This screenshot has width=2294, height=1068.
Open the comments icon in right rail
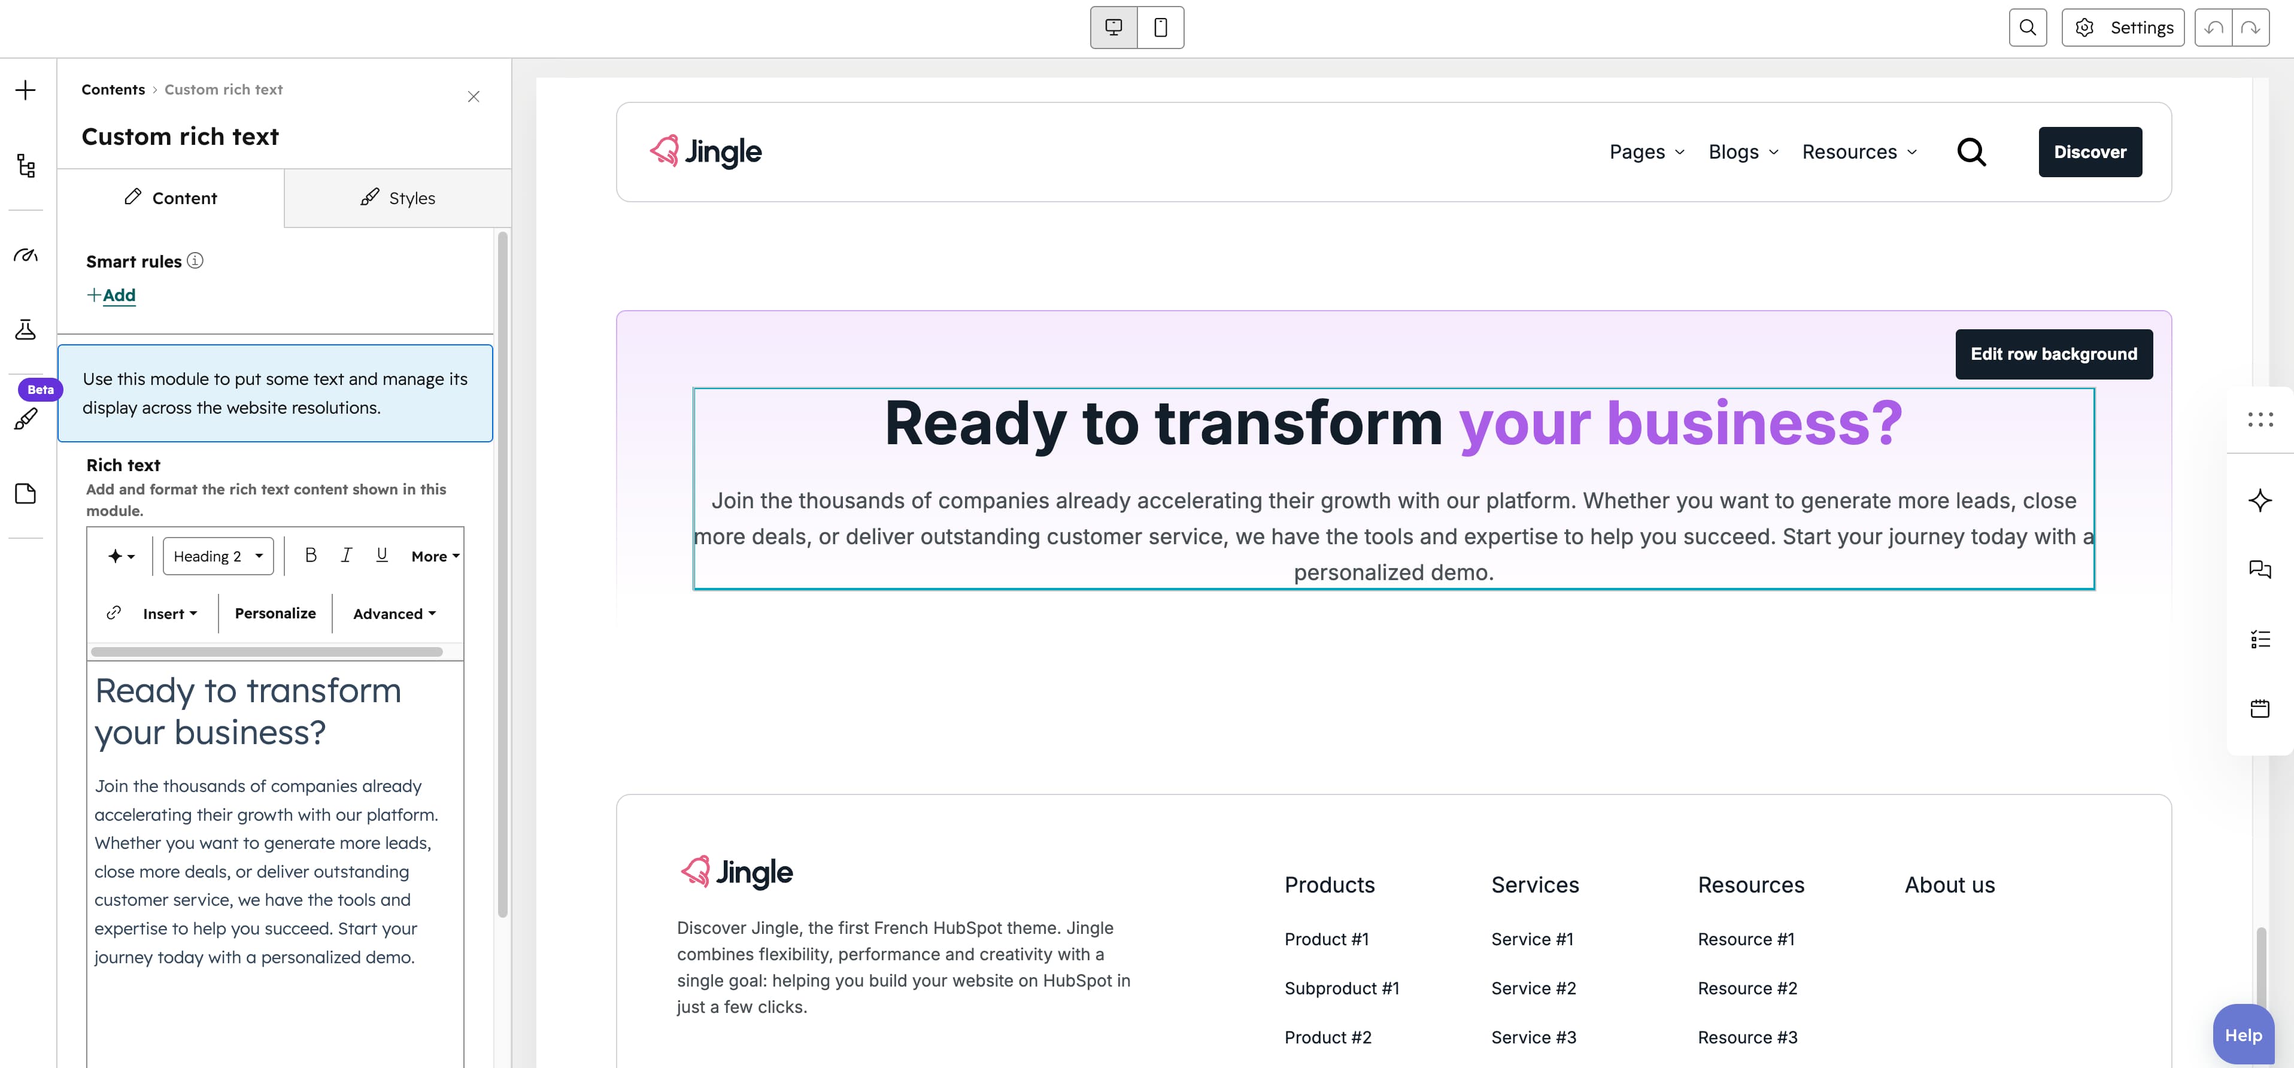click(x=2259, y=569)
